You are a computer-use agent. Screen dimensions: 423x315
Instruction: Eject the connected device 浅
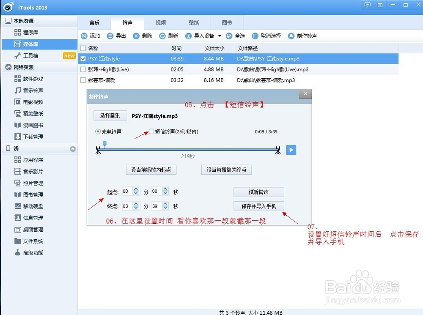[73, 148]
